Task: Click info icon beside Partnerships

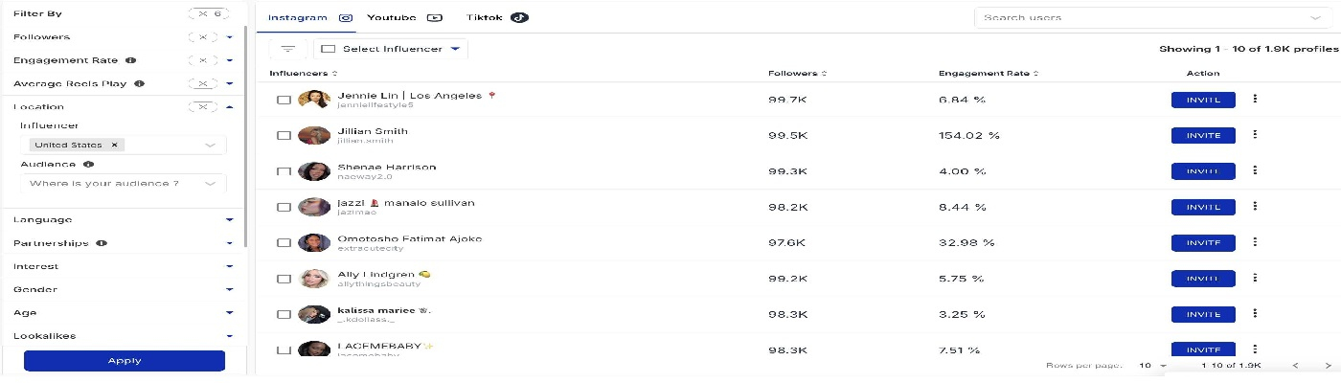Action: [102, 243]
